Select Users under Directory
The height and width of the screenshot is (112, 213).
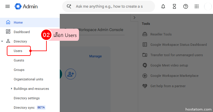coord(18,51)
